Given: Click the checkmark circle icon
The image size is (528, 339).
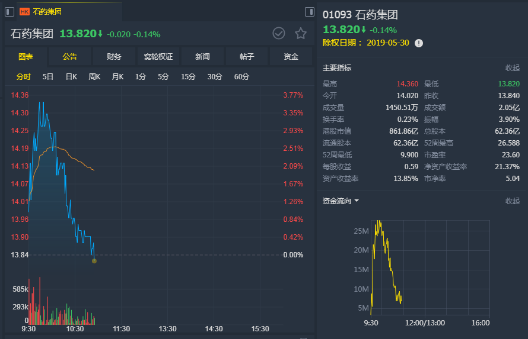Looking at the screenshot, I should coord(278,33).
